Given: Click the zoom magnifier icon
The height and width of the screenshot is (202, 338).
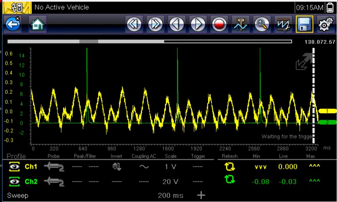Looking at the screenshot, I should (262, 25).
